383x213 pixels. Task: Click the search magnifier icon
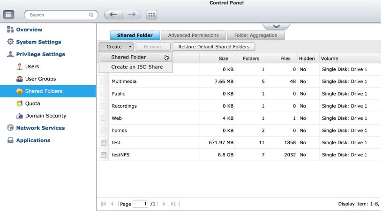[91, 15]
